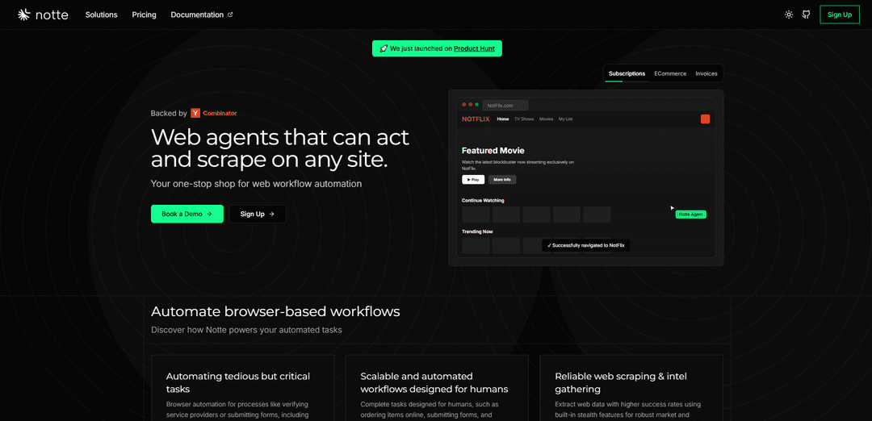Toggle the light/dark theme sun icon

pyautogui.click(x=789, y=15)
